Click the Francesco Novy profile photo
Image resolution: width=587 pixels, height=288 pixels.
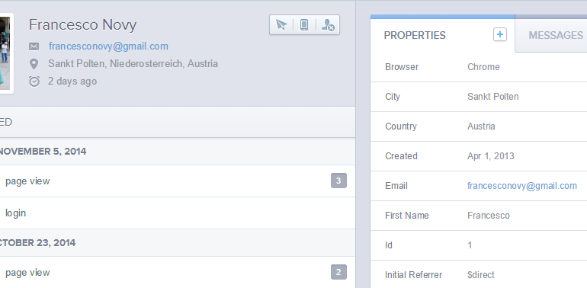(6, 53)
